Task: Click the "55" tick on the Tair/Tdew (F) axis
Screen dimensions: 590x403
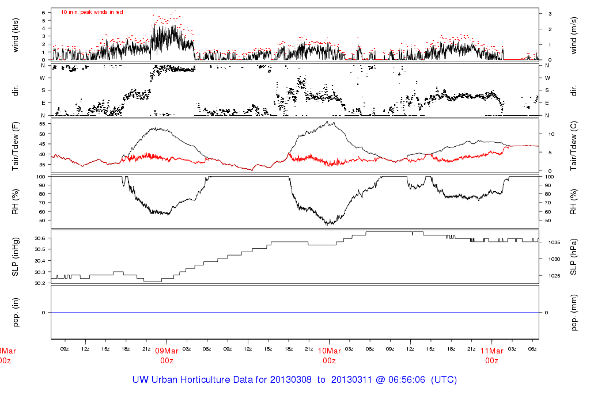Action: [x=42, y=124]
